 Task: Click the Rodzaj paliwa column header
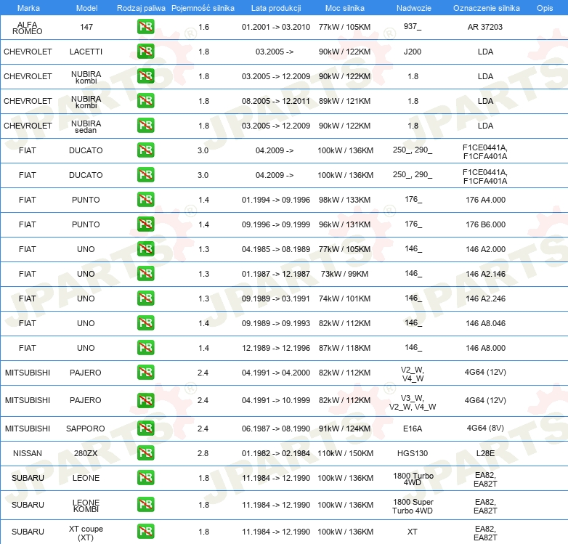tap(142, 8)
